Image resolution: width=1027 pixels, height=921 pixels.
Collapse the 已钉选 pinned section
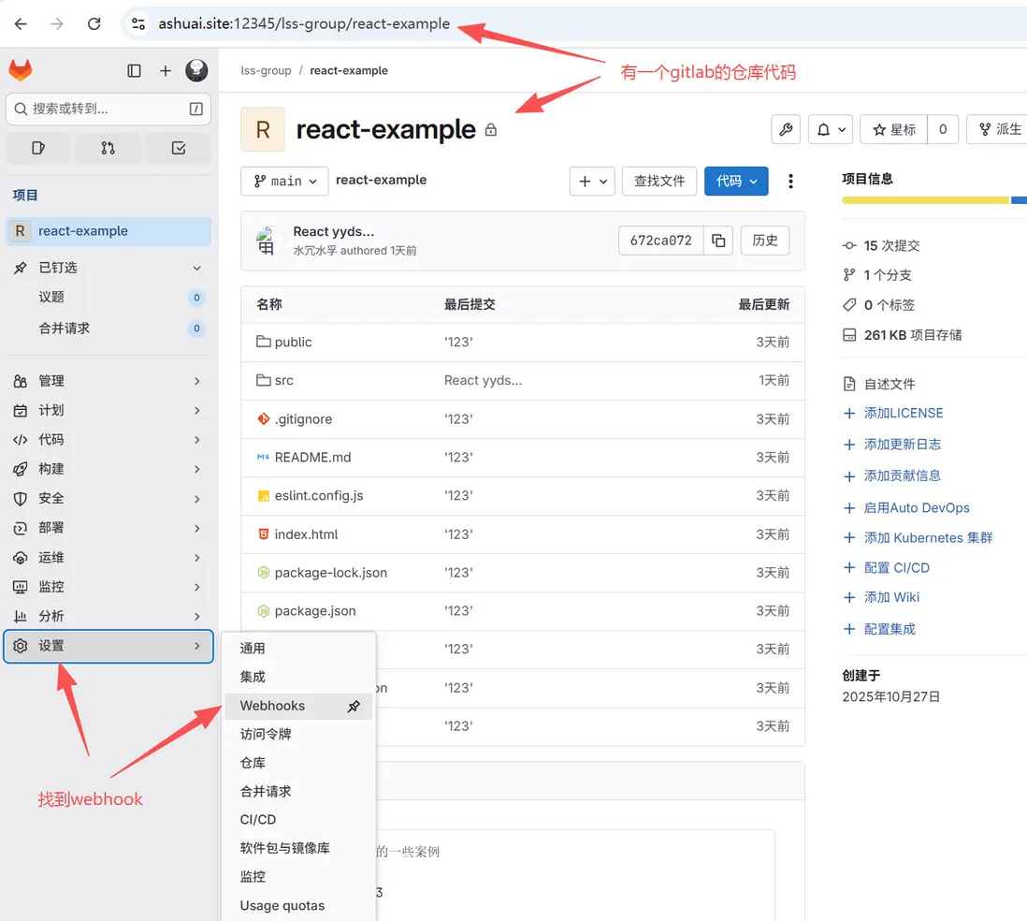[x=196, y=268]
